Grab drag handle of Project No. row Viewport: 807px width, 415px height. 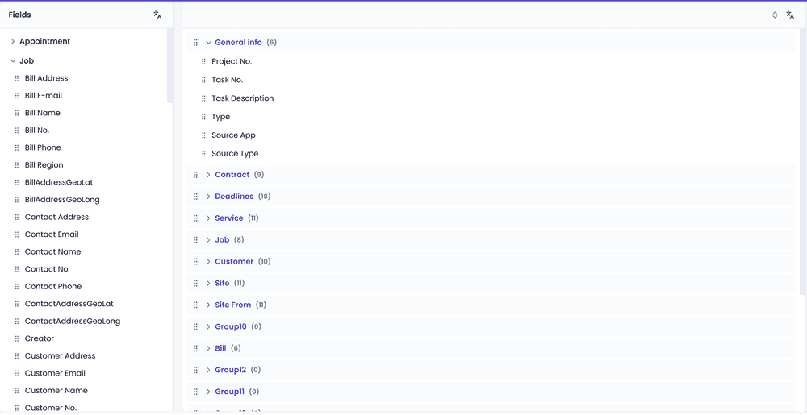click(x=204, y=61)
